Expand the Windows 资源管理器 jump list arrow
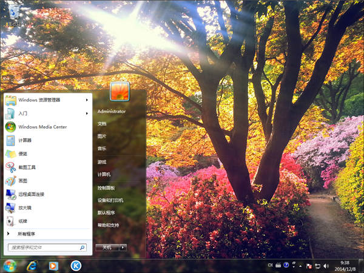364x273 pixels. point(87,100)
